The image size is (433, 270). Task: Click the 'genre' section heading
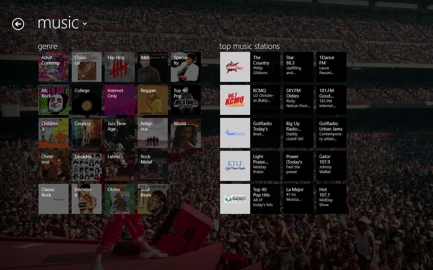click(x=48, y=46)
